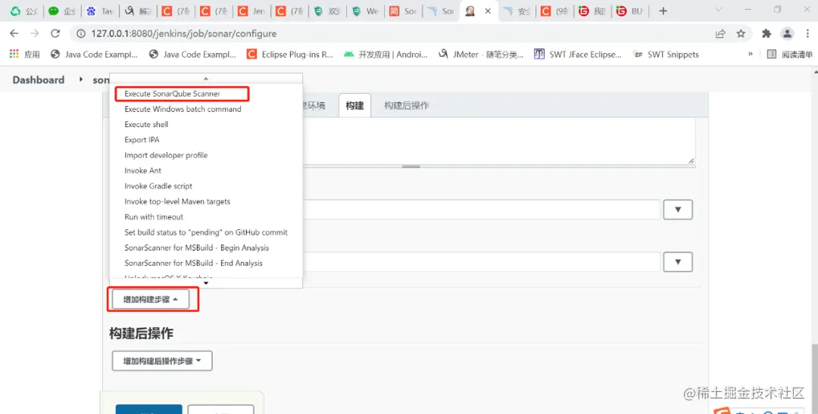Open the 增加构建后操作步骤 dropdown

[x=162, y=360]
